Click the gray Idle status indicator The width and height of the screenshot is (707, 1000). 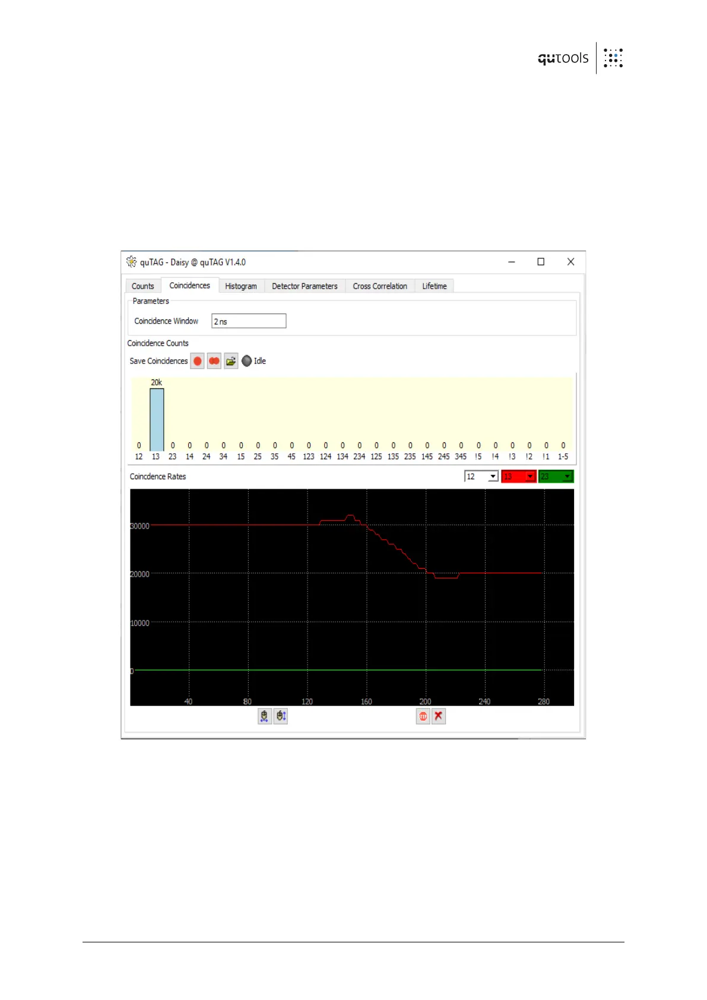click(x=247, y=361)
